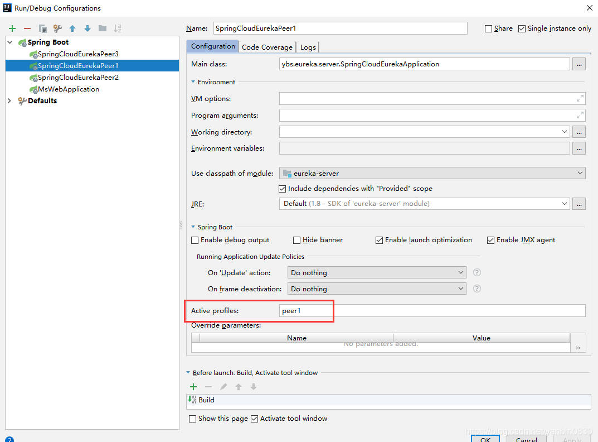The width and height of the screenshot is (598, 442).
Task: Click the Name column header
Action: (296, 338)
